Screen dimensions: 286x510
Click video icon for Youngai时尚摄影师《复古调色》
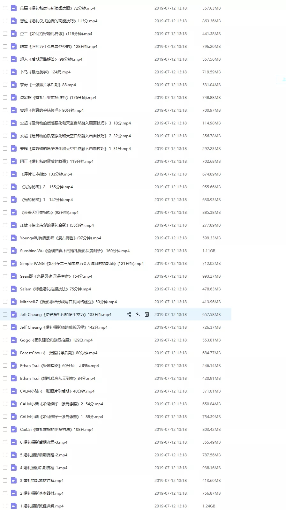point(14,238)
